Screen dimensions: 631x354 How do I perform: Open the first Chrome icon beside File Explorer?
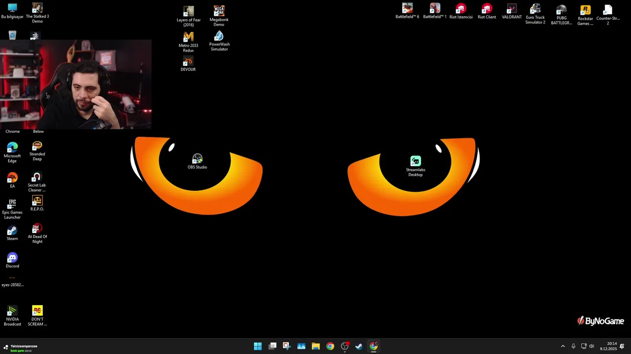pos(330,346)
